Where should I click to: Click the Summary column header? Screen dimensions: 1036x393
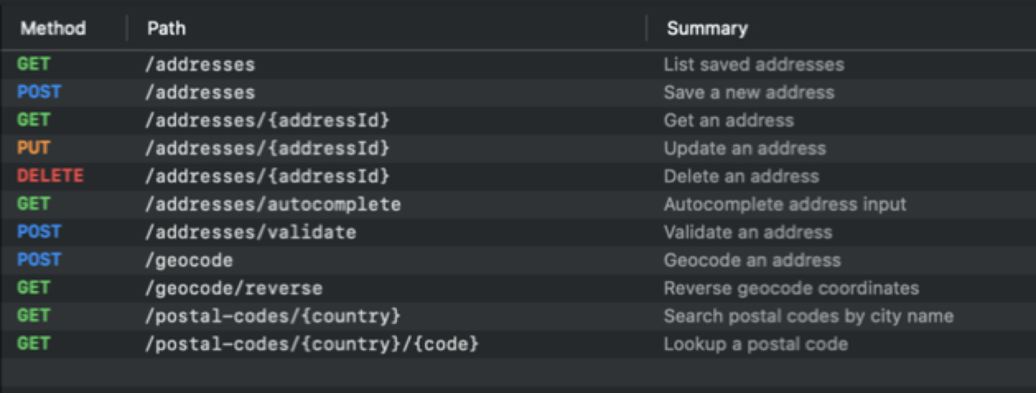click(x=706, y=29)
